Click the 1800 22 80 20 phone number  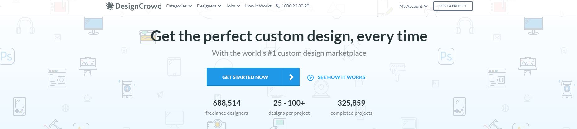[295, 6]
